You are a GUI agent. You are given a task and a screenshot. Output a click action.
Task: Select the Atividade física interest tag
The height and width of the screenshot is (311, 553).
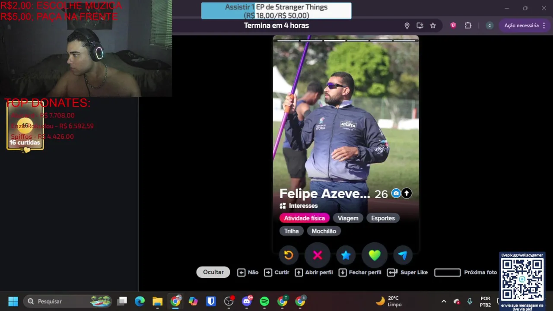(x=305, y=218)
